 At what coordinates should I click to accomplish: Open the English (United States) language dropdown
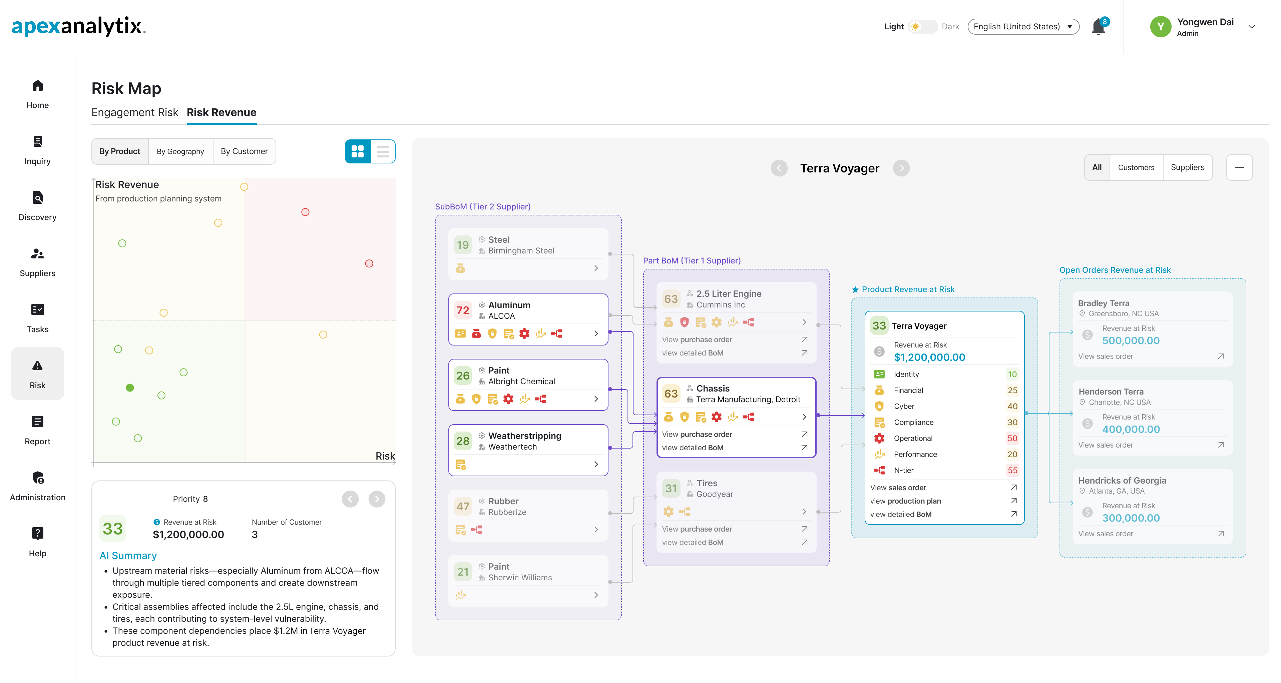1023,26
